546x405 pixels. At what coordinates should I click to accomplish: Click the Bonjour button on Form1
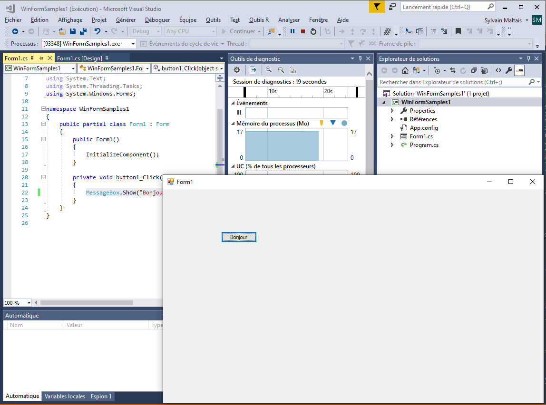click(x=239, y=237)
